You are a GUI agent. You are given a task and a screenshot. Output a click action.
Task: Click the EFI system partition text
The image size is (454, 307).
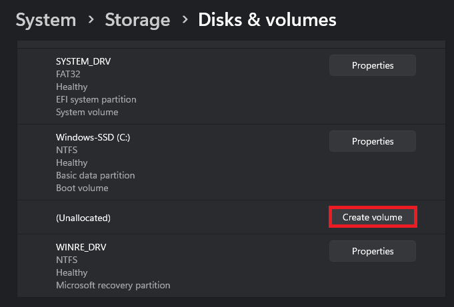pyautogui.click(x=96, y=99)
